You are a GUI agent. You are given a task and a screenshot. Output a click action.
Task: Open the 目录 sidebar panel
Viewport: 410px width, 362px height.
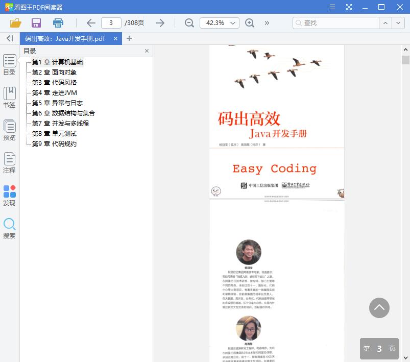click(x=9, y=65)
